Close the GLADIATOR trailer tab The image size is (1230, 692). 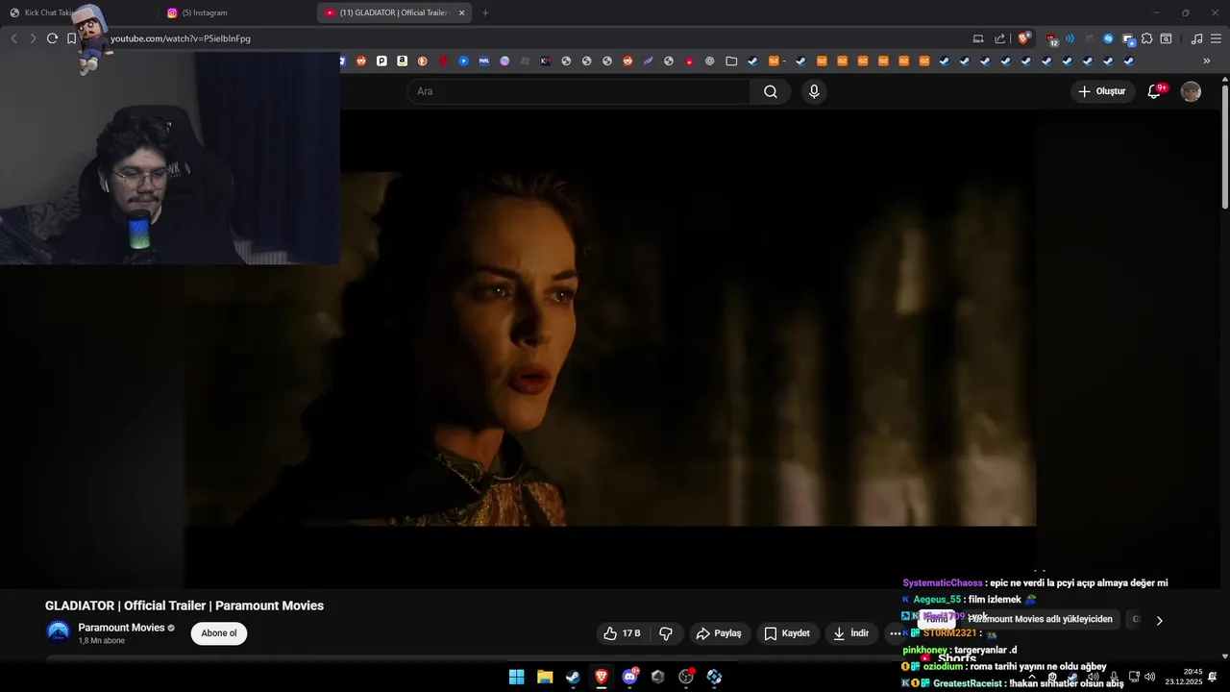[x=461, y=12]
